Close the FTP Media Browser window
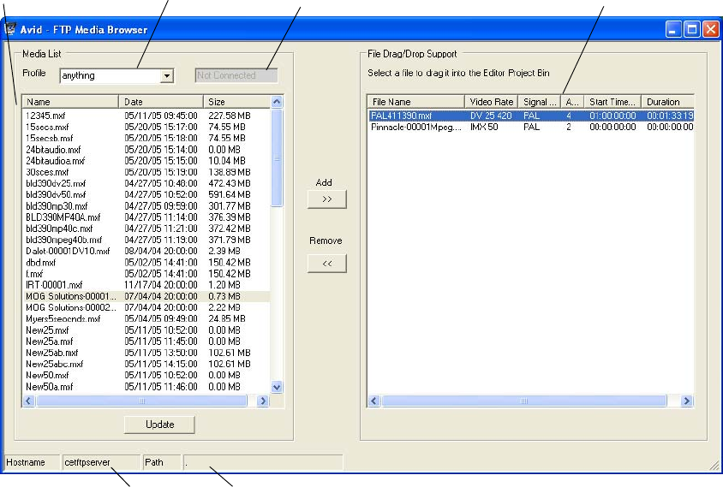 (x=710, y=29)
